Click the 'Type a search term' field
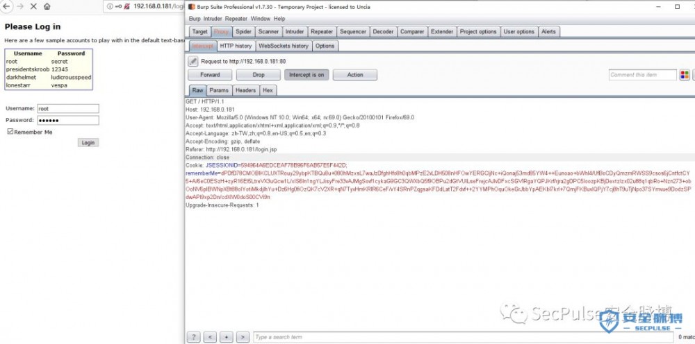695x344 pixels. point(463,337)
